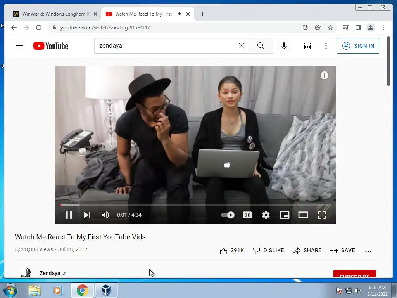
Task: Open Chrome three-dot menu
Action: click(383, 28)
